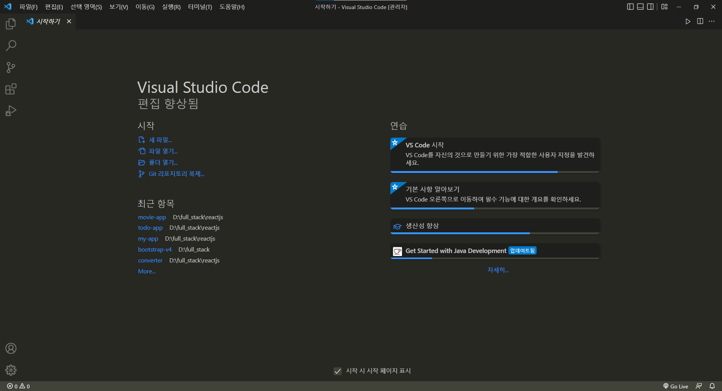Click the 파일 열기... link

click(x=164, y=151)
